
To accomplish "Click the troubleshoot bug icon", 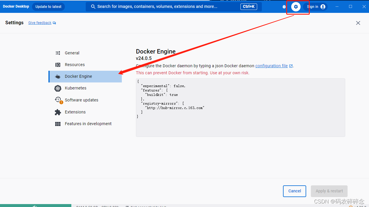I will (x=284, y=7).
